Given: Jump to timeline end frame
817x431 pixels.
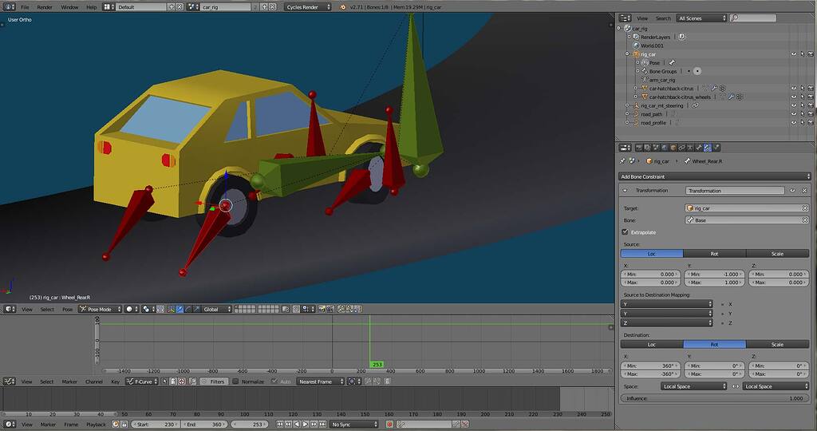Looking at the screenshot, I should point(322,425).
